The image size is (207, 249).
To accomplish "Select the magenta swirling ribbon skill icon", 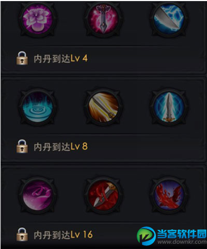I will (x=38, y=195).
